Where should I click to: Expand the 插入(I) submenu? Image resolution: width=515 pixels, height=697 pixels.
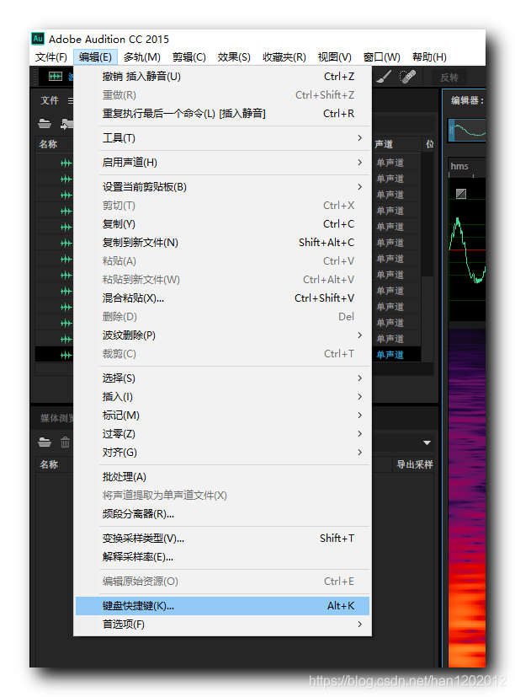pos(222,396)
